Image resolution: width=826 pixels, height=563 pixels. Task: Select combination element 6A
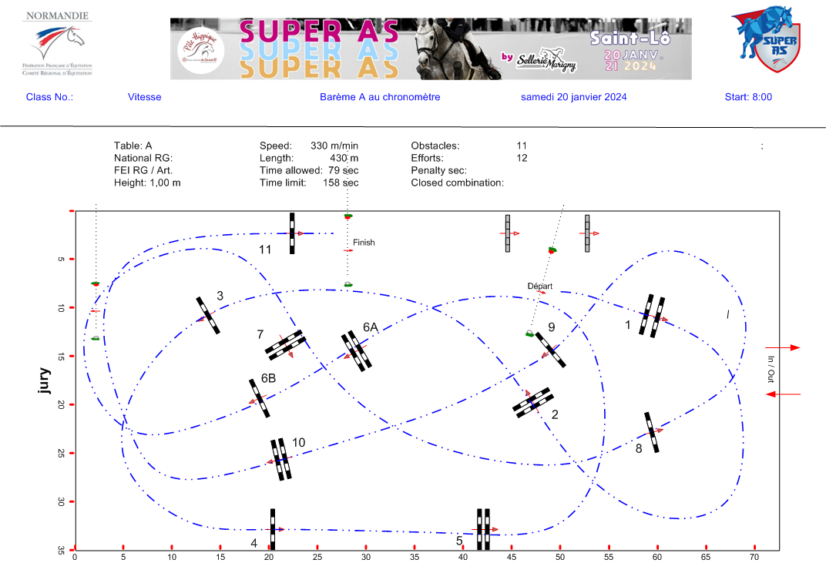coord(358,351)
